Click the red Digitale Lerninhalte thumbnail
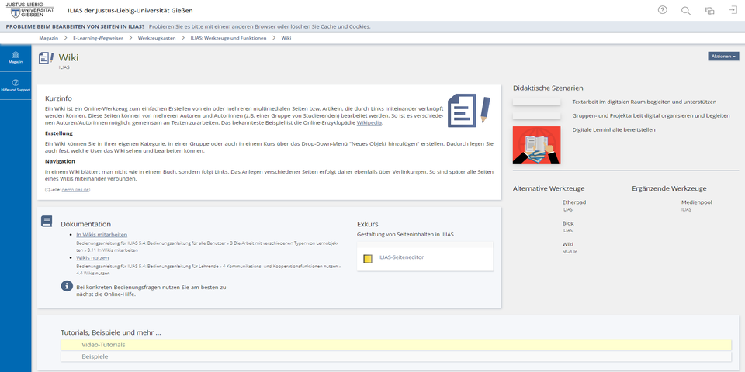Image resolution: width=745 pixels, height=372 pixels. 536,145
